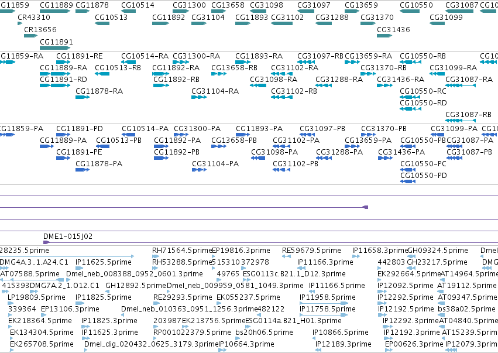This screenshot has height=353, width=498.
Task: Click transcript CG13658-RB label
Action: click(235, 68)
